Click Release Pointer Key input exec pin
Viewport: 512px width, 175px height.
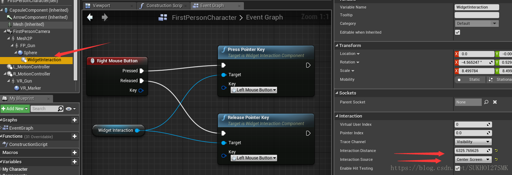(224, 133)
